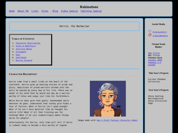Jump to Spellbook section
This screenshot has height=133, width=178.
tap(21, 57)
